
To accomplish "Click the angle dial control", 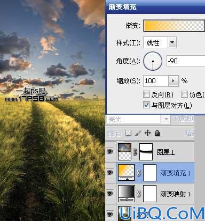I will pos(153,61).
